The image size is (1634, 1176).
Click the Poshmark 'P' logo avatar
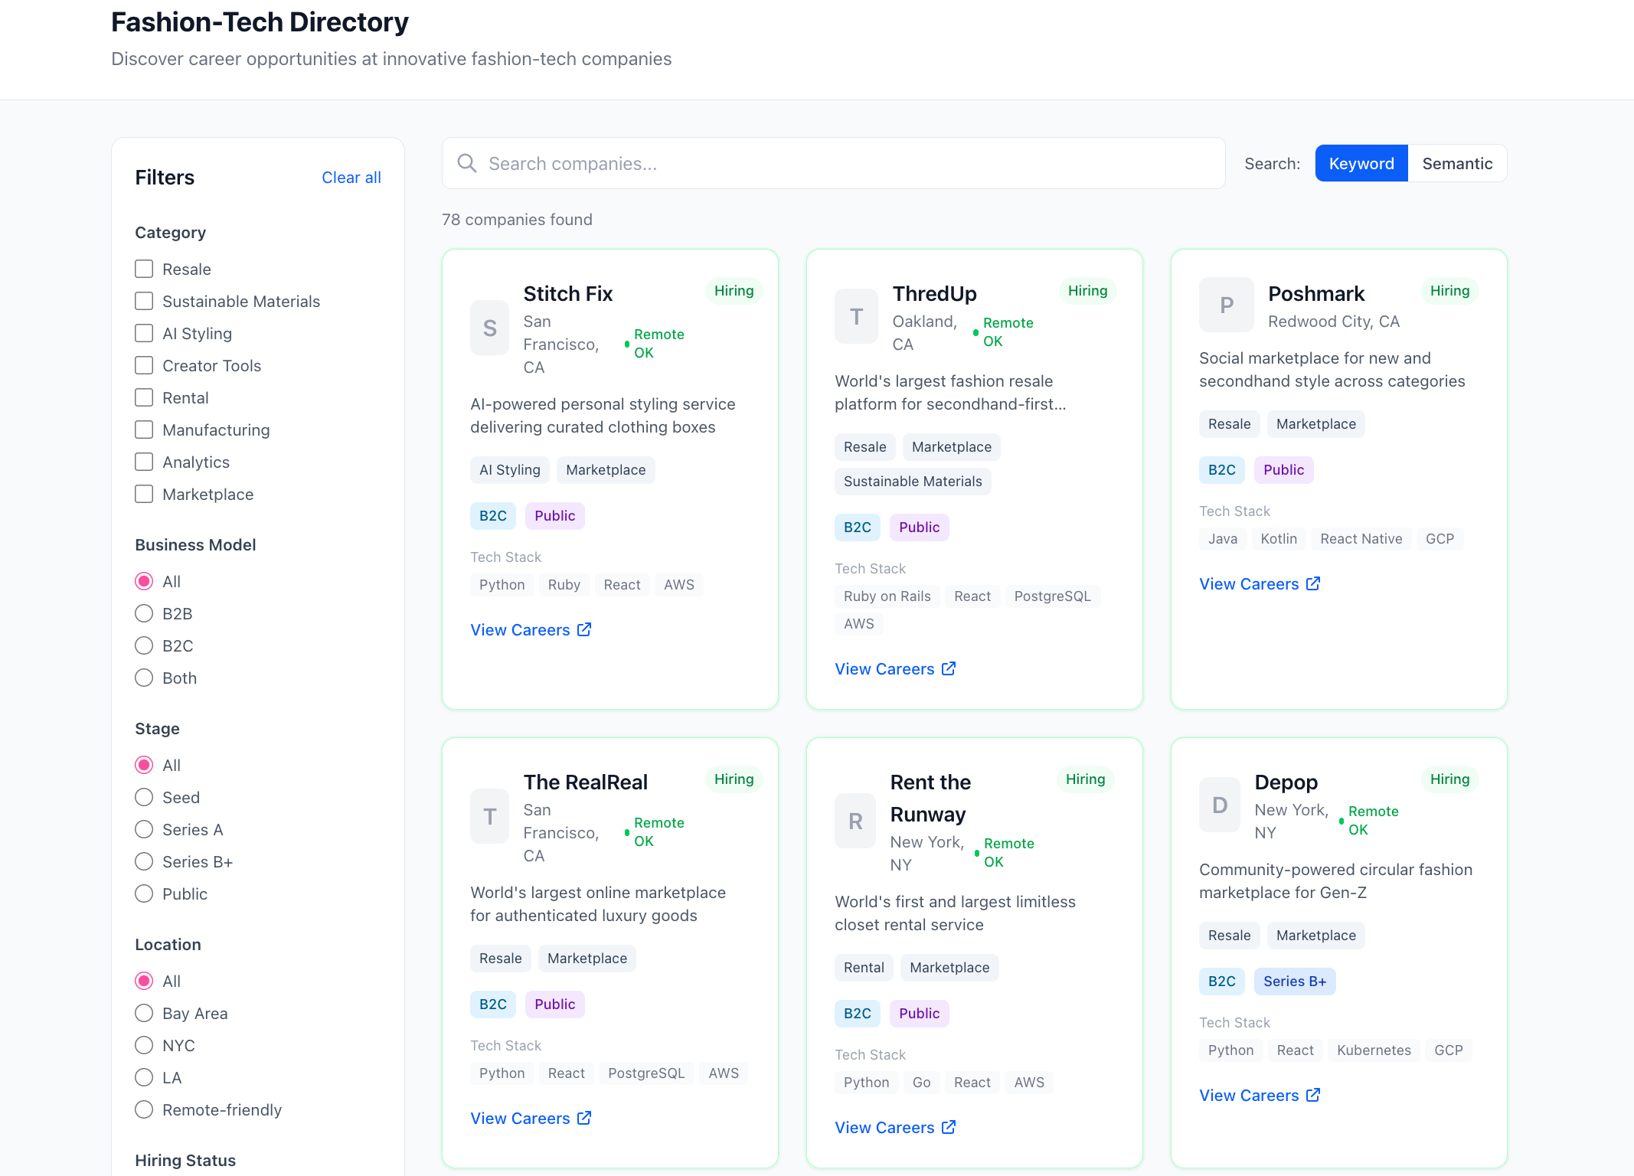click(1227, 305)
